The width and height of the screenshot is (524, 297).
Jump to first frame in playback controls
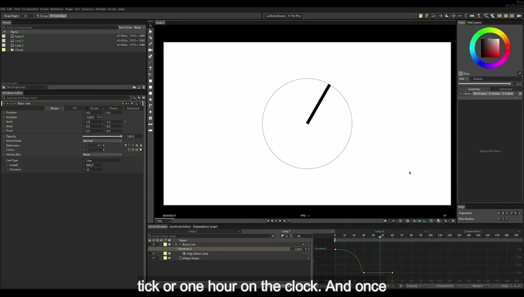point(268,221)
